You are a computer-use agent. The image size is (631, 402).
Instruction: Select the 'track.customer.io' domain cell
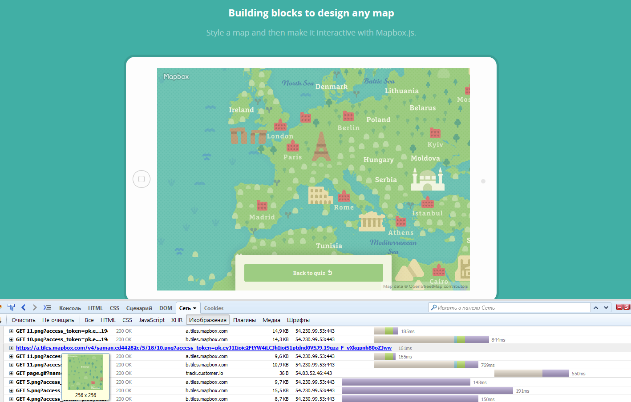coord(204,373)
